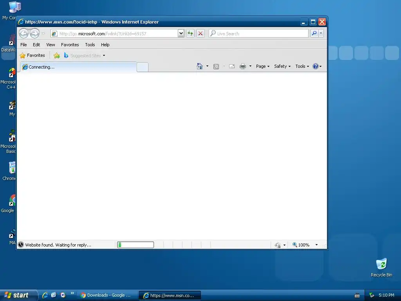Click the address bar URL field
Screen dimensions: 401x301
(115, 34)
